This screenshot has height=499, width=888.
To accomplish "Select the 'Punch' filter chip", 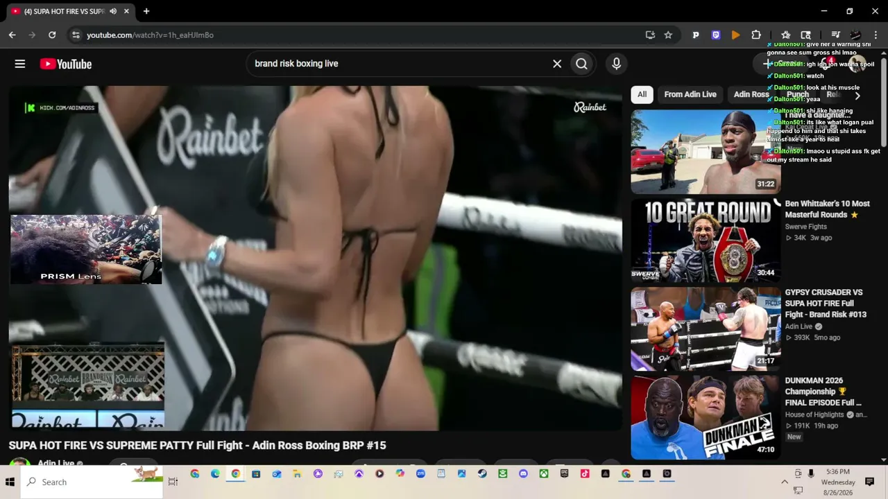I will click(798, 94).
